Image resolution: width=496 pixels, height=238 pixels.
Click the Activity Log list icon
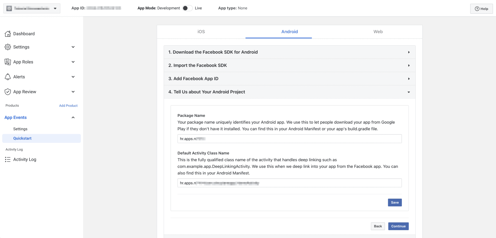[x=8, y=159]
